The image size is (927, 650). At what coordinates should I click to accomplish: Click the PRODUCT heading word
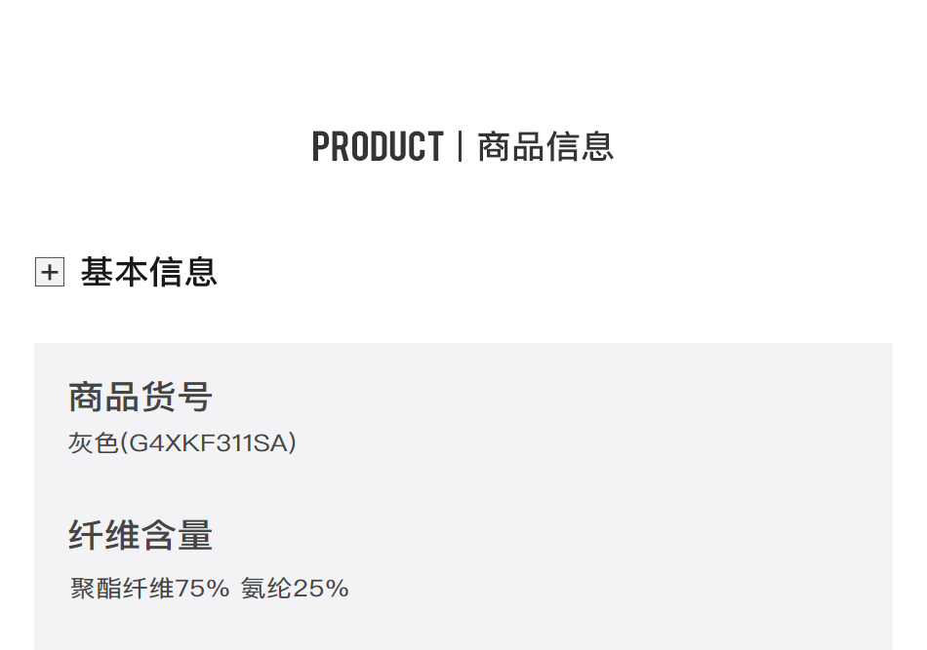[378, 146]
